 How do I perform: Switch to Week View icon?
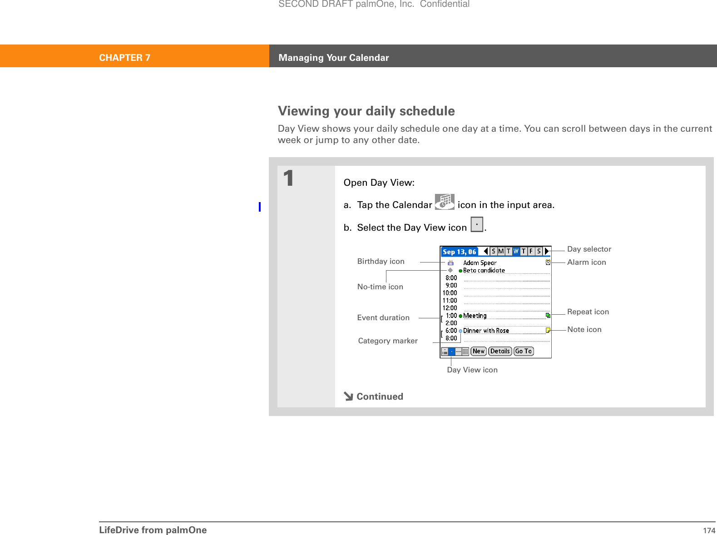pyautogui.click(x=459, y=352)
